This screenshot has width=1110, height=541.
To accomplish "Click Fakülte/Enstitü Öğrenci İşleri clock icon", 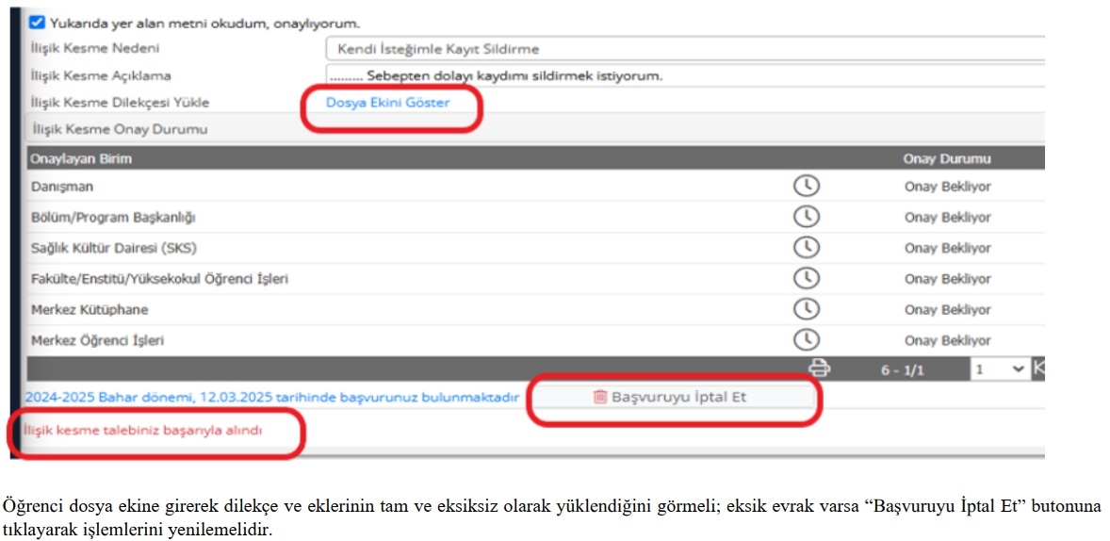I will (x=806, y=278).
